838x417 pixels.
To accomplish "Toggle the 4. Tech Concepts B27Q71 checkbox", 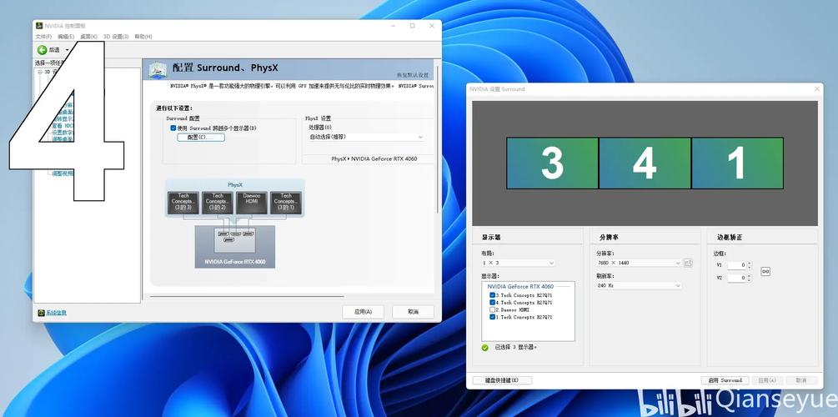I will pyautogui.click(x=492, y=303).
